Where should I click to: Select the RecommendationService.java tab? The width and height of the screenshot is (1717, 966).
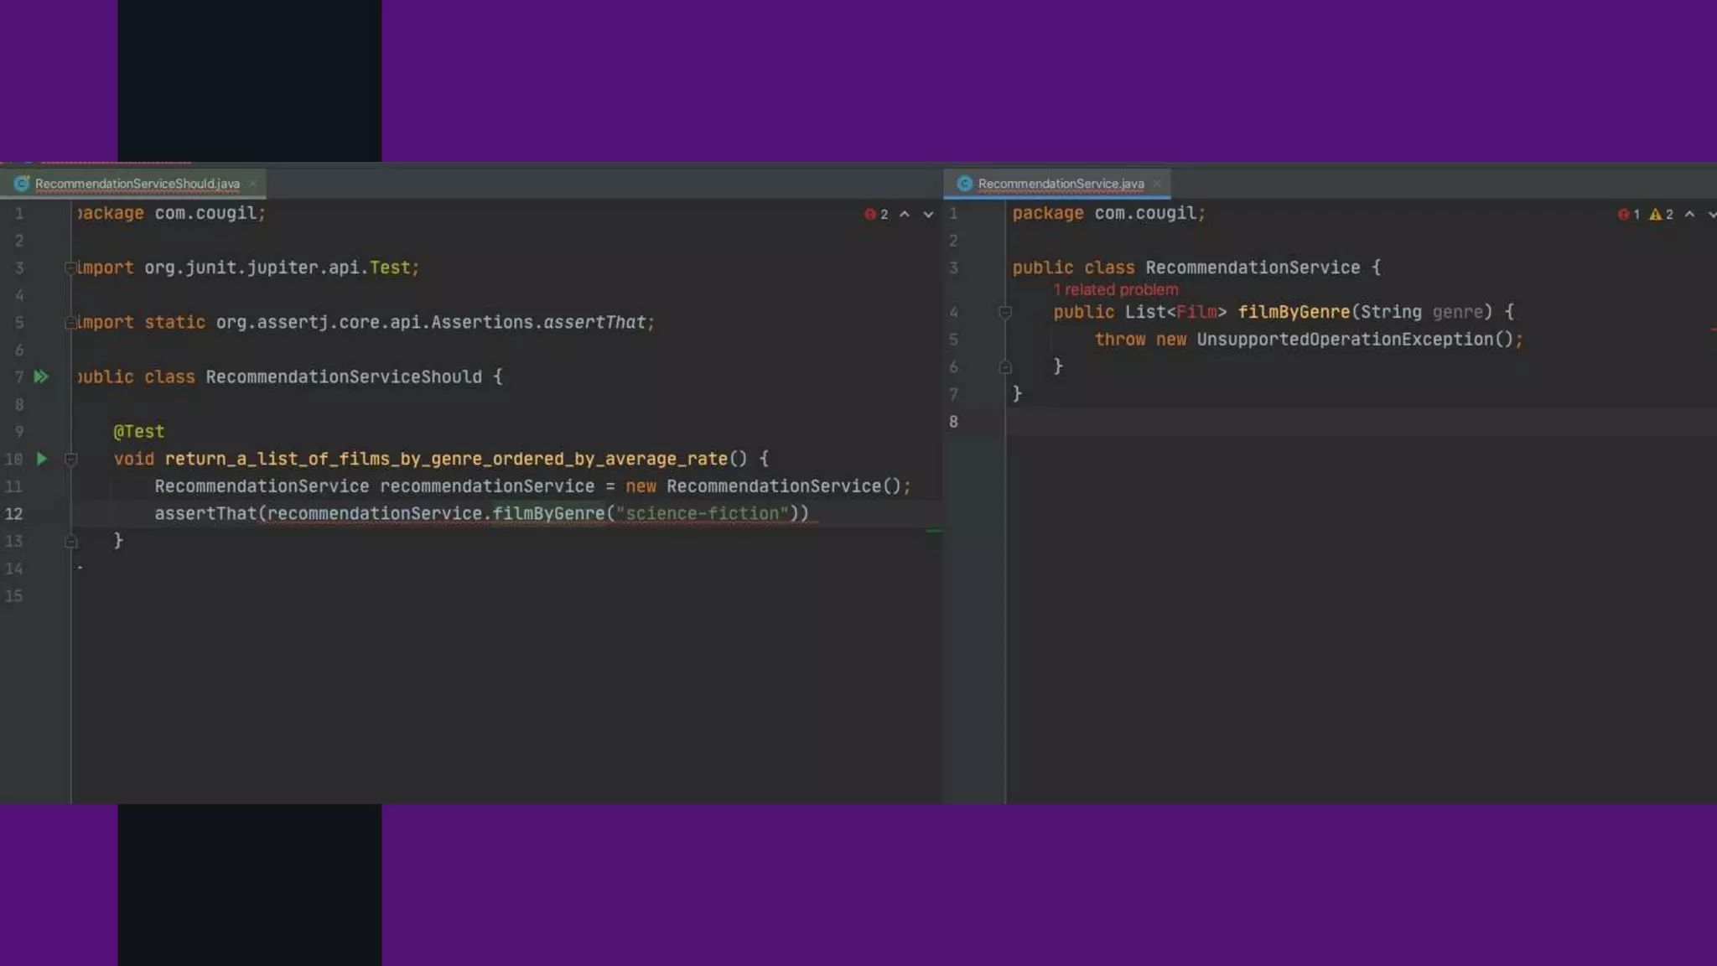pos(1061,184)
